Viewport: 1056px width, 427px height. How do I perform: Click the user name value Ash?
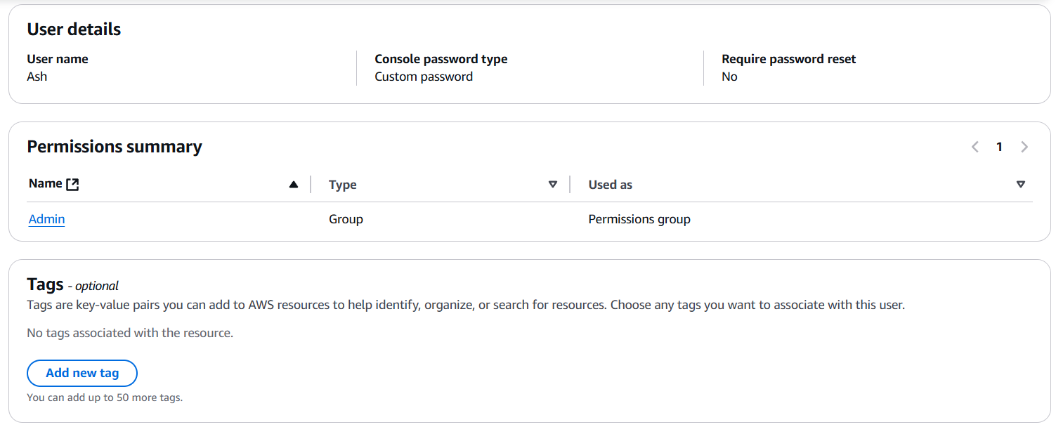[x=37, y=77]
